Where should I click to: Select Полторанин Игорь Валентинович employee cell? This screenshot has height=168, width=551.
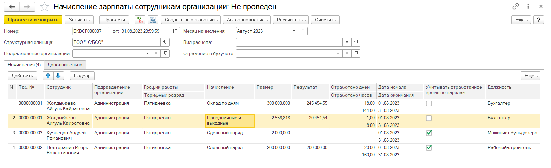coord(68,151)
